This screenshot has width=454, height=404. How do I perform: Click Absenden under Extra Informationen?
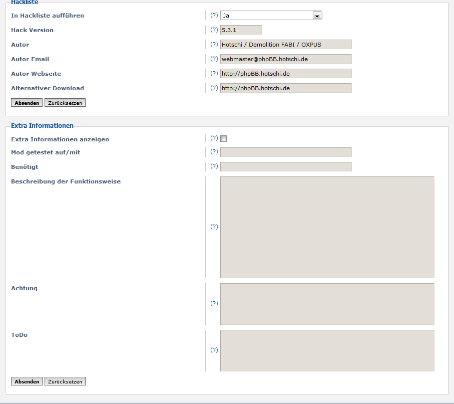[26, 381]
